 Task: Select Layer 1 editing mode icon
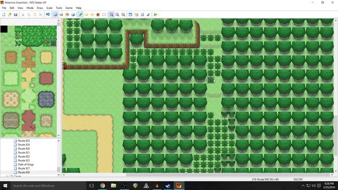55,15
